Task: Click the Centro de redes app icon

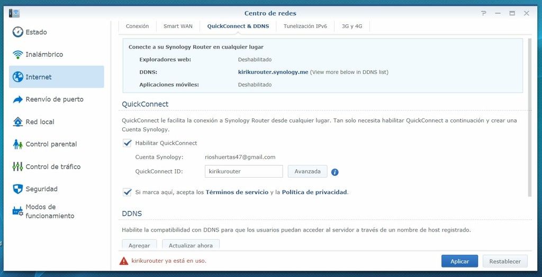Action: (x=14, y=13)
